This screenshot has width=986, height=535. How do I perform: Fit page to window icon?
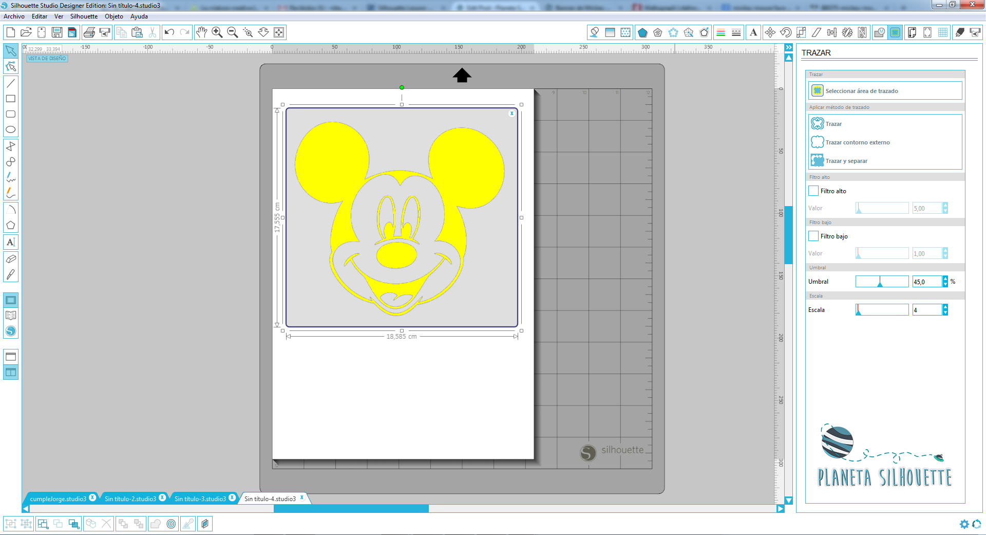click(x=279, y=32)
